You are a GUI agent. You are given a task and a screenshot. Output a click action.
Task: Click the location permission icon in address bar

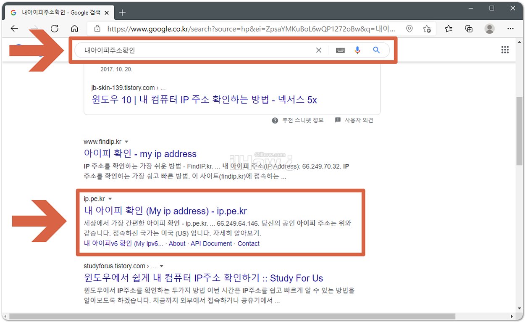(x=409, y=29)
